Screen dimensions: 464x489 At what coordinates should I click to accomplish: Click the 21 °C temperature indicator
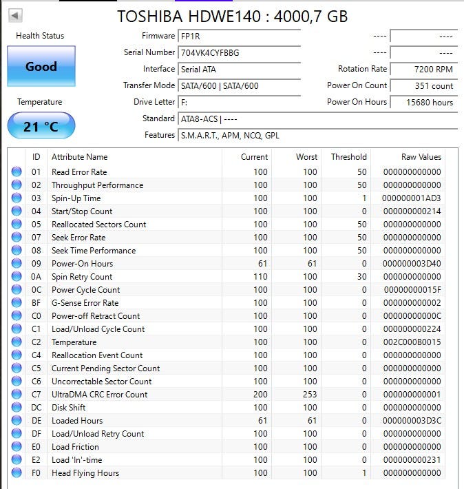41,125
